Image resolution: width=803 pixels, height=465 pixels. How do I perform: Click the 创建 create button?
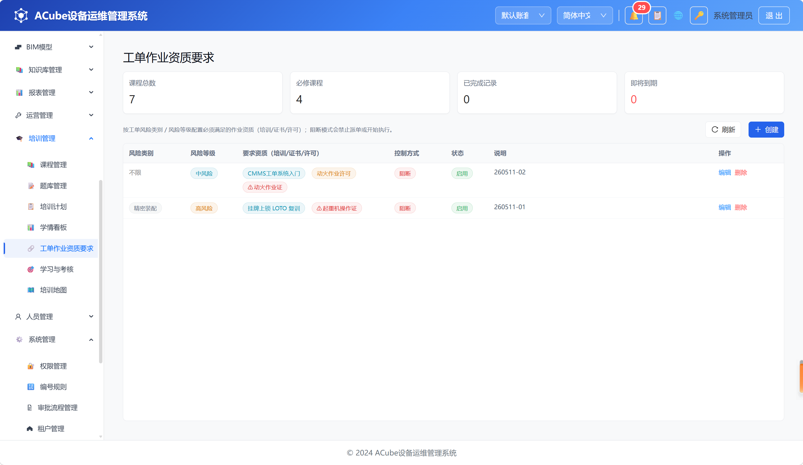tap(766, 129)
